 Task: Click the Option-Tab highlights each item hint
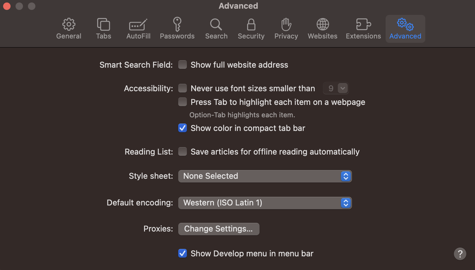pos(242,115)
